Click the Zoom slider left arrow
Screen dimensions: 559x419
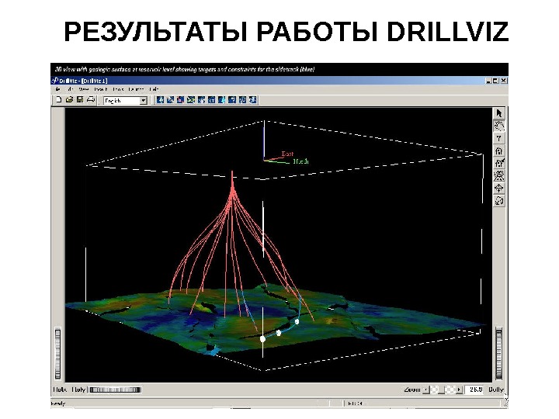[x=426, y=390]
